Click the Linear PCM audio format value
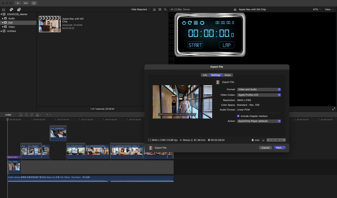The image size is (337, 198). (x=243, y=110)
